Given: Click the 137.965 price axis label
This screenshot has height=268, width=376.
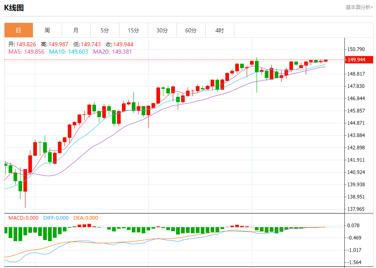Looking at the screenshot, I should pos(356,209).
